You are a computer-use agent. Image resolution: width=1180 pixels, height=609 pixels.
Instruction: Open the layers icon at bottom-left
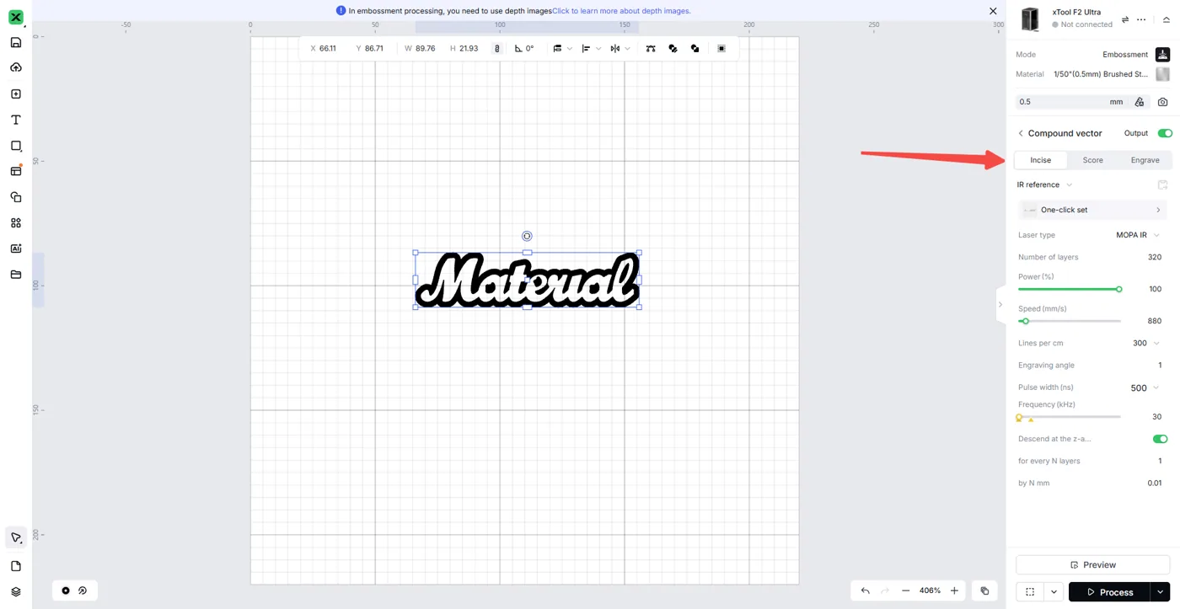(15, 592)
